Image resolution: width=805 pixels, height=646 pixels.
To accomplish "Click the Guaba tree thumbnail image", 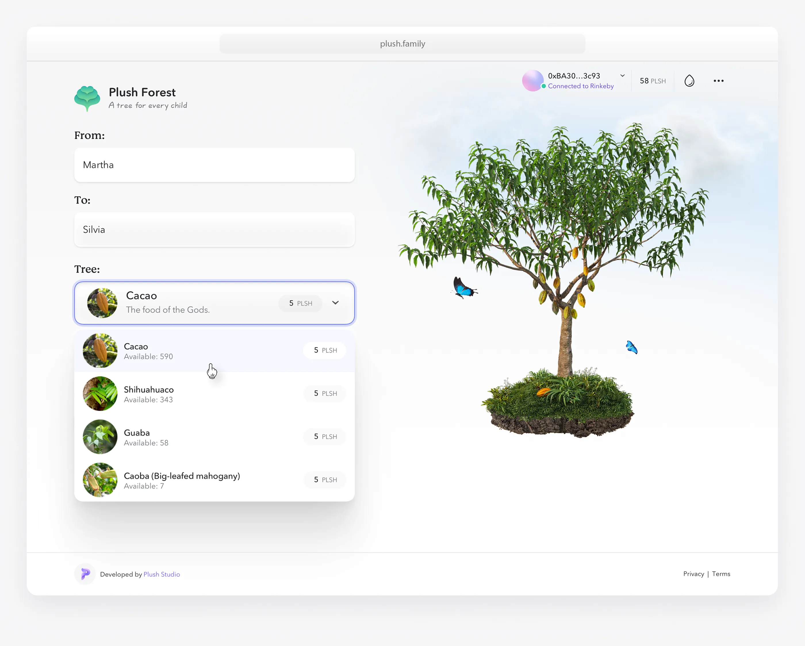I will [100, 437].
